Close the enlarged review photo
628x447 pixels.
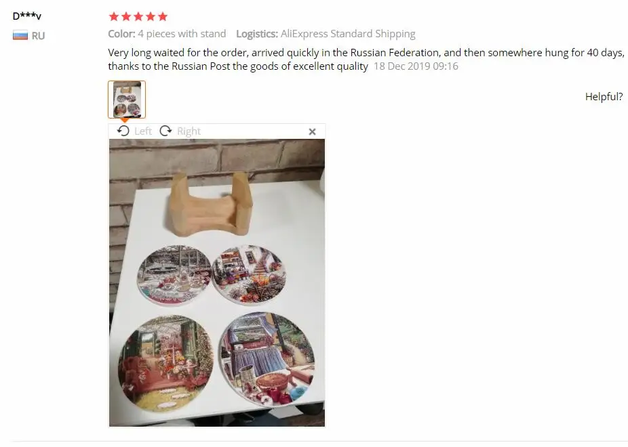(313, 131)
